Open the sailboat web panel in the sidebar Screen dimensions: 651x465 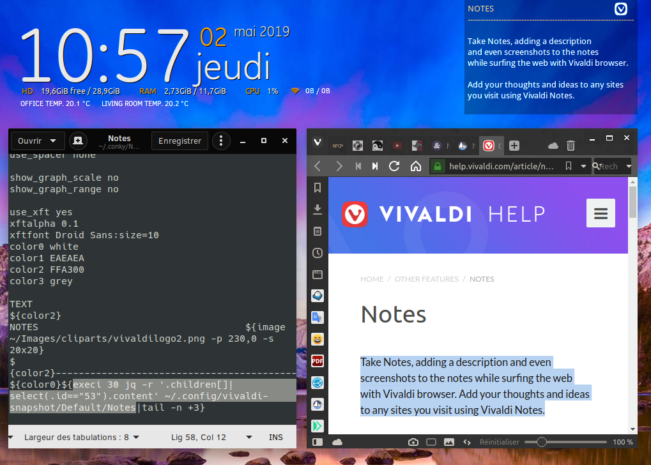318,404
